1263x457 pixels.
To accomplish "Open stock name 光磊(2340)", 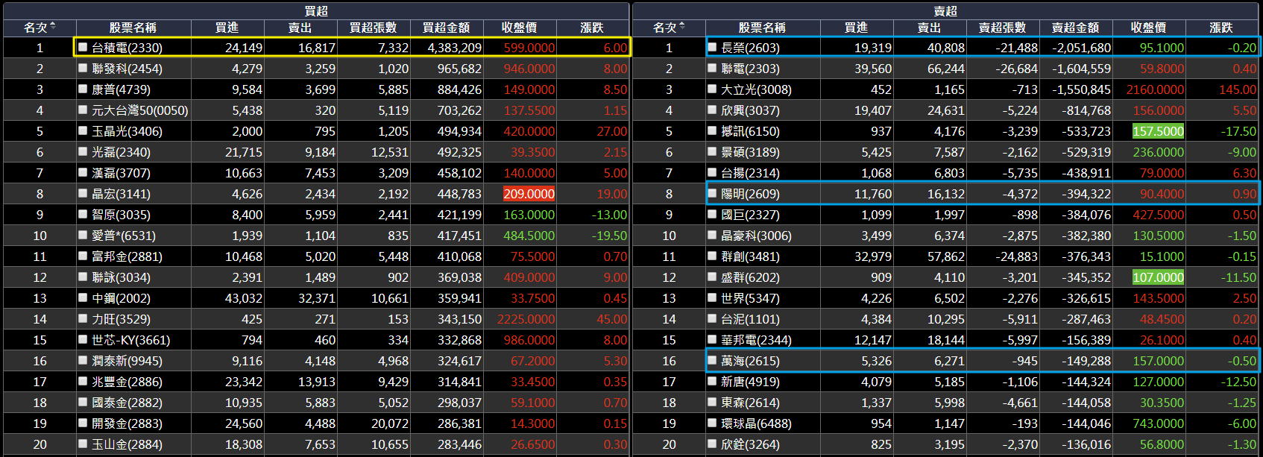I will click(x=121, y=151).
